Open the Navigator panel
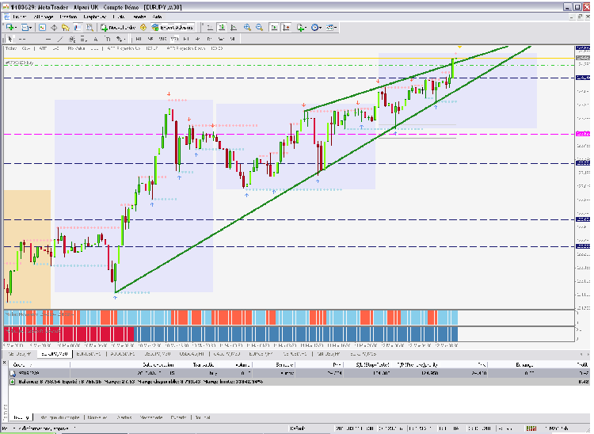The height and width of the screenshot is (434, 594). point(65,27)
